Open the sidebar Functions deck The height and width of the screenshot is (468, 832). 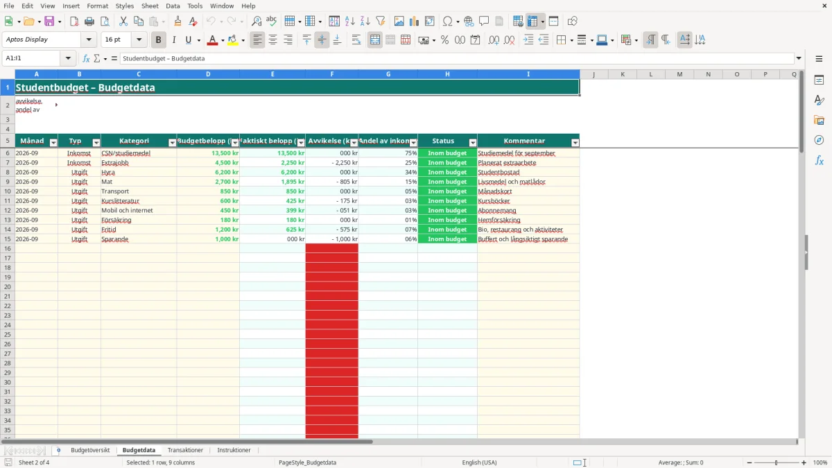tap(819, 160)
